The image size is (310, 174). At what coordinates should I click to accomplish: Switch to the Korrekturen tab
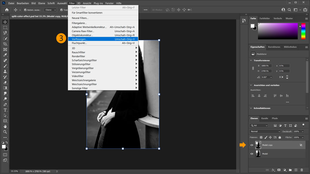(274, 47)
